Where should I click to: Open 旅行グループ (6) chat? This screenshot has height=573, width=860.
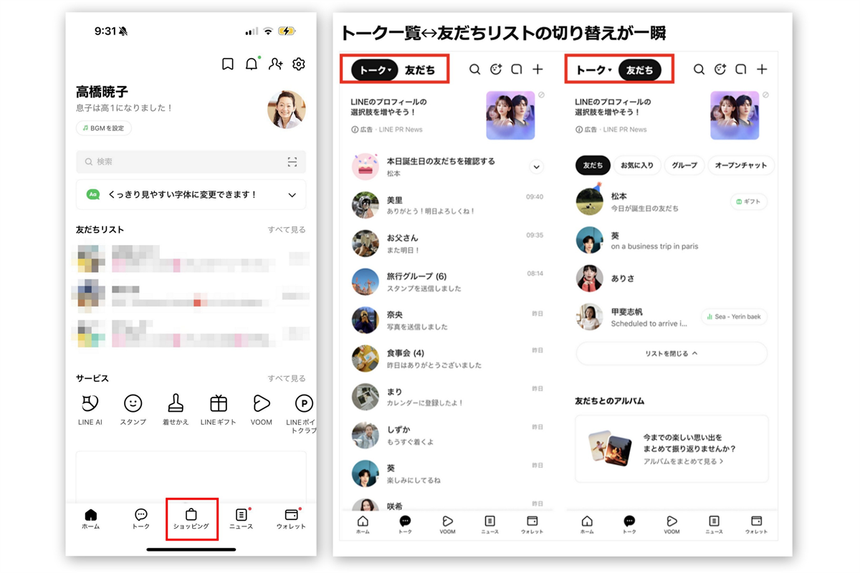(447, 282)
